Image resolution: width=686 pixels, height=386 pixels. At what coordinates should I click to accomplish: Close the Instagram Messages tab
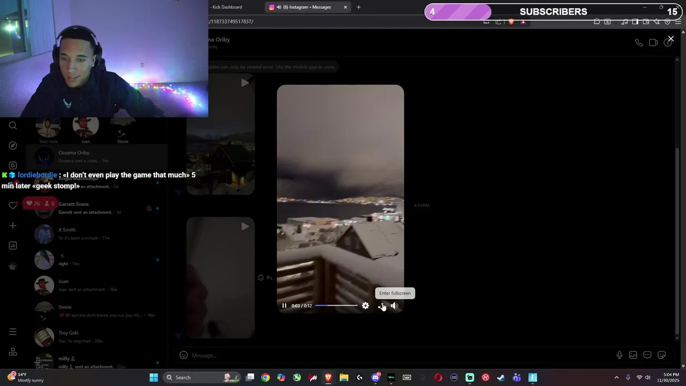point(345,7)
